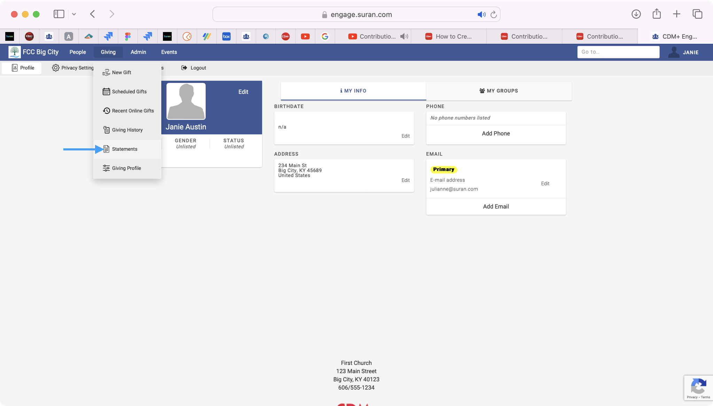The image size is (713, 406).
Task: Open the Giving menu
Action: (108, 52)
